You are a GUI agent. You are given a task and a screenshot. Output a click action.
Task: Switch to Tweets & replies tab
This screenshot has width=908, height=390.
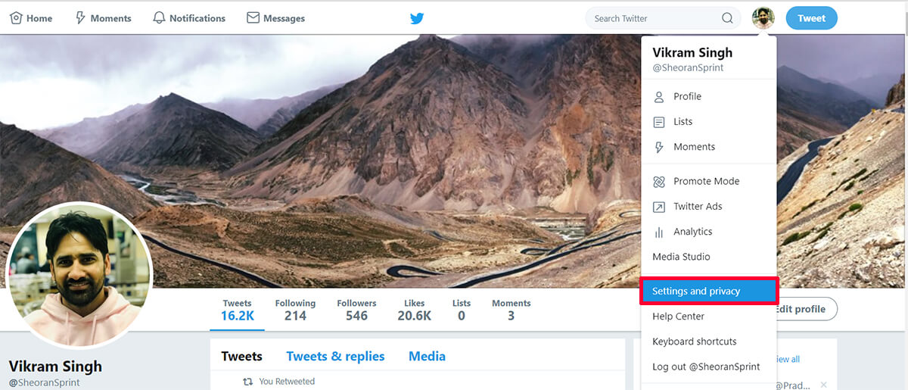coord(335,356)
